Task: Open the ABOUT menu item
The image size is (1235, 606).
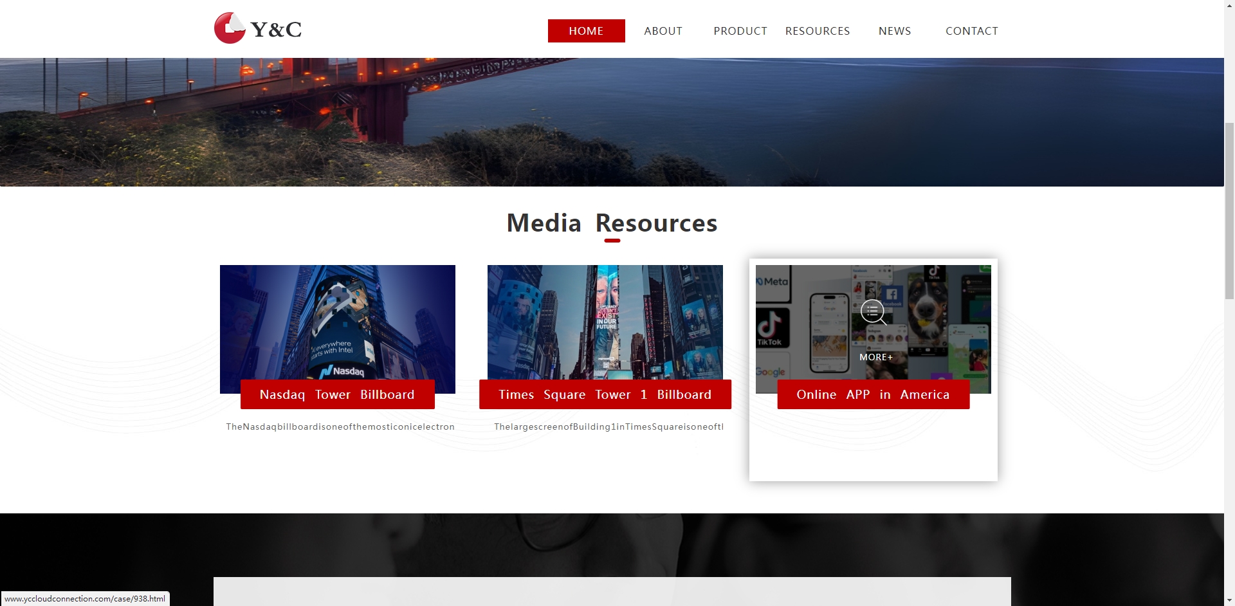Action: pyautogui.click(x=663, y=31)
